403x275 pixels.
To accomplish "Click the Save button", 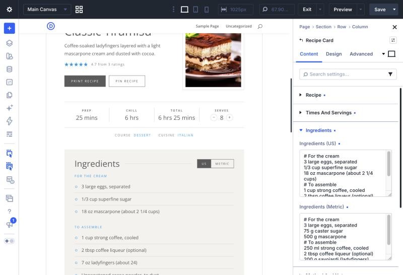I will (x=380, y=10).
